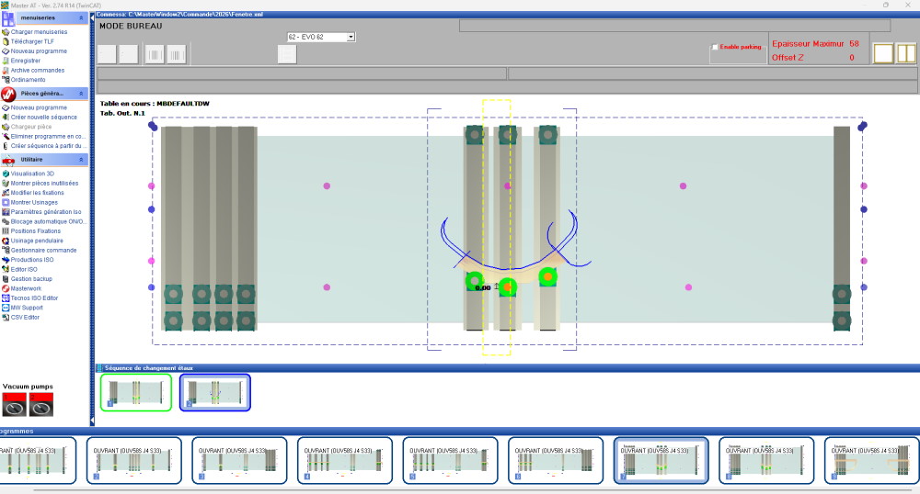Click the Offset Z value 0
The width and height of the screenshot is (920, 494).
point(852,57)
